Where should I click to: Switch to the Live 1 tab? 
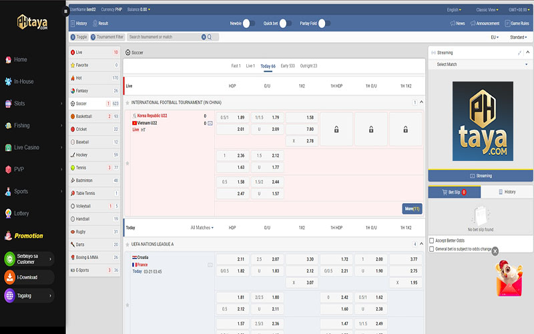[x=250, y=65]
